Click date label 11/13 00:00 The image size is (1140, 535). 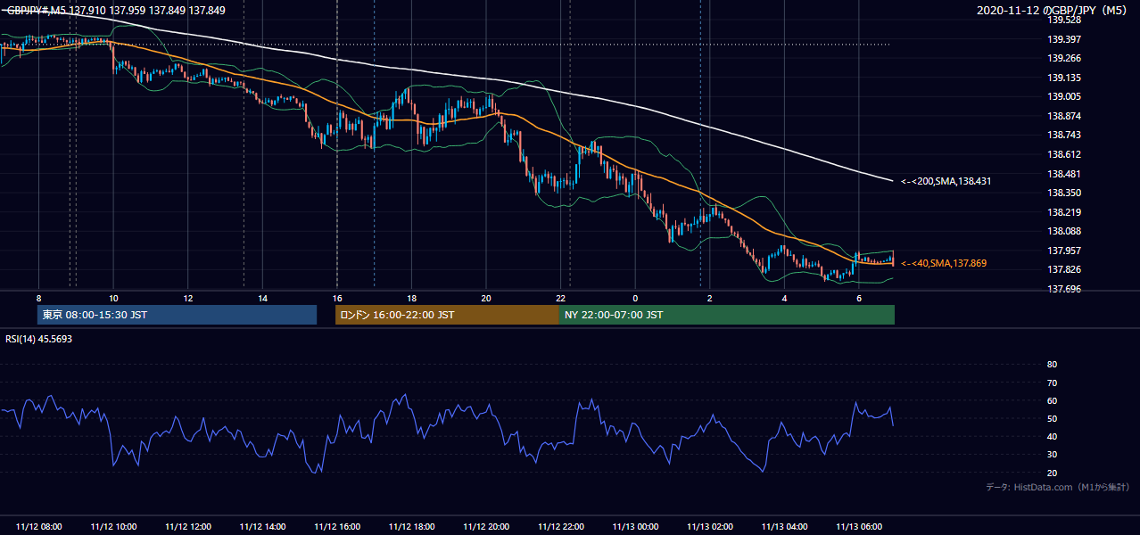[635, 527]
